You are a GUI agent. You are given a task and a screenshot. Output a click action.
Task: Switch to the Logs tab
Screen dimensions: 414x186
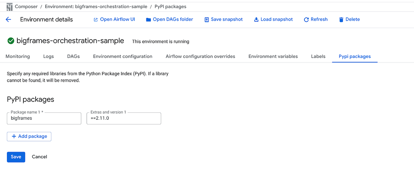pos(49,57)
